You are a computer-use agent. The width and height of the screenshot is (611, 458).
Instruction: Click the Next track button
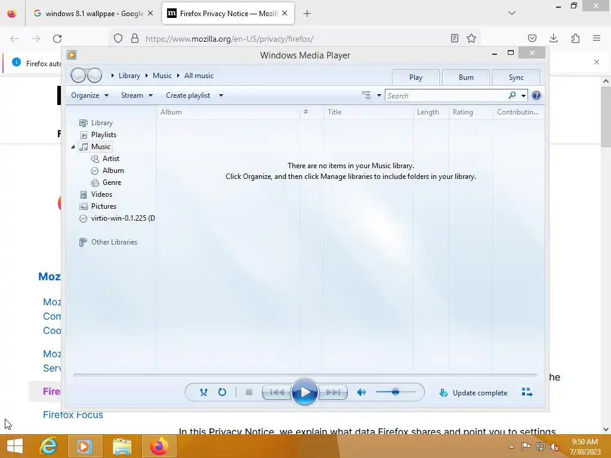coord(333,392)
